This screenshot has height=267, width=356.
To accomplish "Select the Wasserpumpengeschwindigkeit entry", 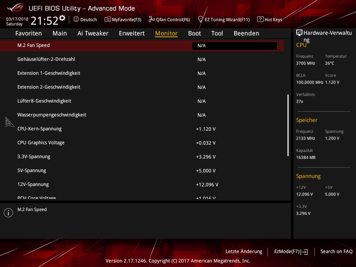I will (x=52, y=115).
